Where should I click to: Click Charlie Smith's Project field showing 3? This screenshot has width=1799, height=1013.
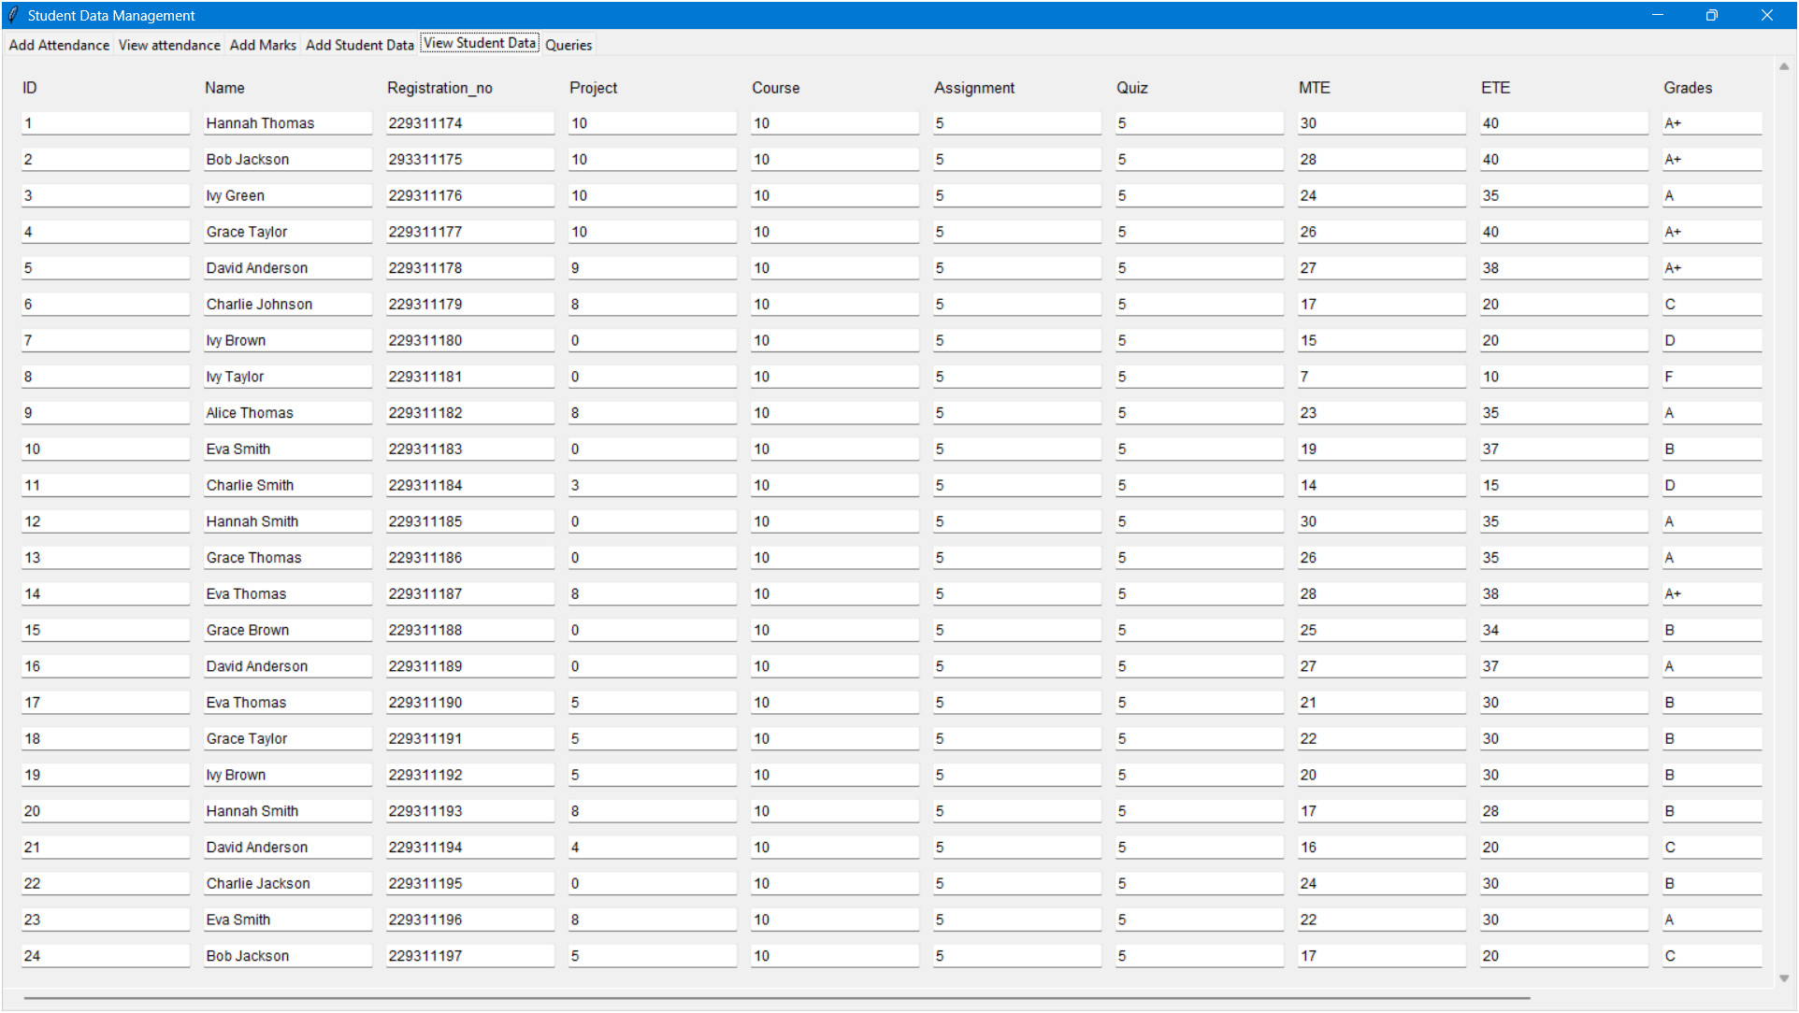652,486
